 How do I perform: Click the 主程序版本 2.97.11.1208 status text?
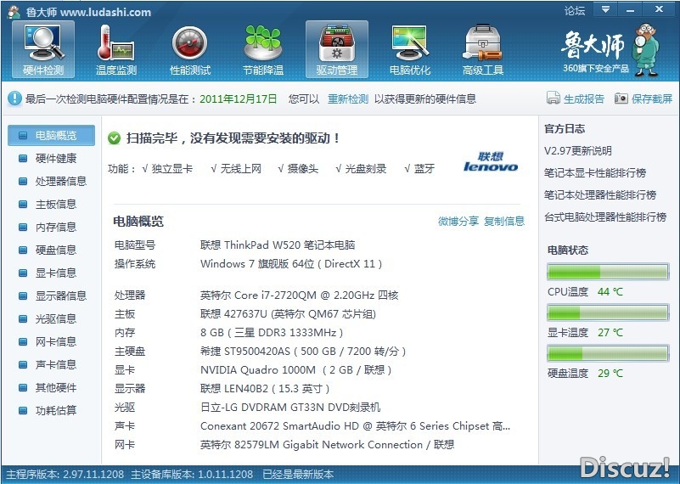(x=65, y=475)
